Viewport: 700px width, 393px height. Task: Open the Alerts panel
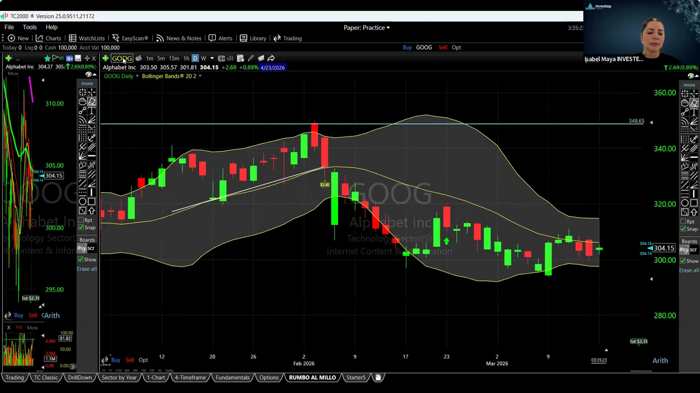(220, 38)
